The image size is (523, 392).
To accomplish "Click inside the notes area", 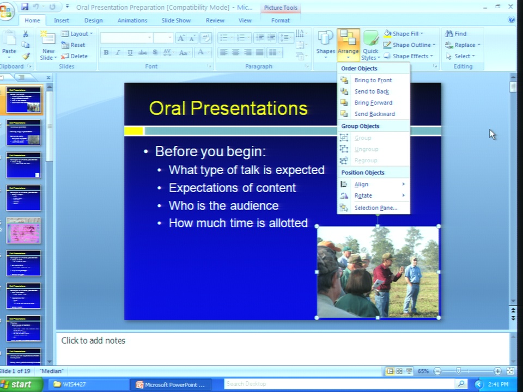I will (x=283, y=348).
